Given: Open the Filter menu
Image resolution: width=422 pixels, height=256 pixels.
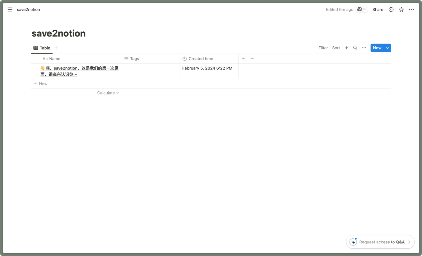Looking at the screenshot, I should tap(323, 48).
